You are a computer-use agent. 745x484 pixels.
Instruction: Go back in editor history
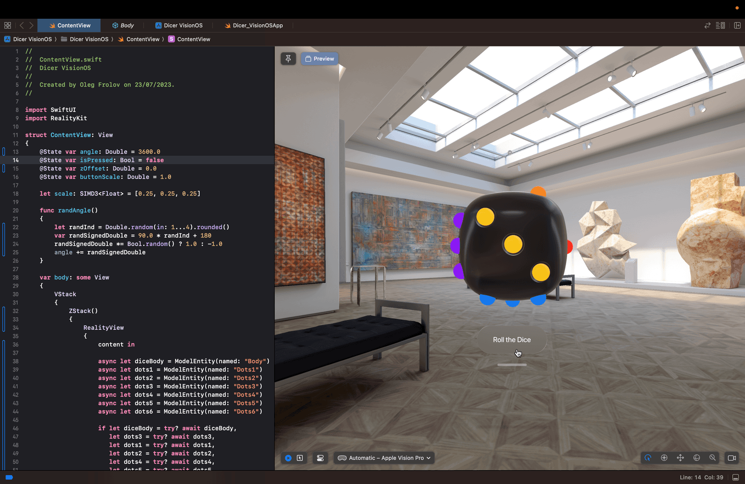click(22, 25)
